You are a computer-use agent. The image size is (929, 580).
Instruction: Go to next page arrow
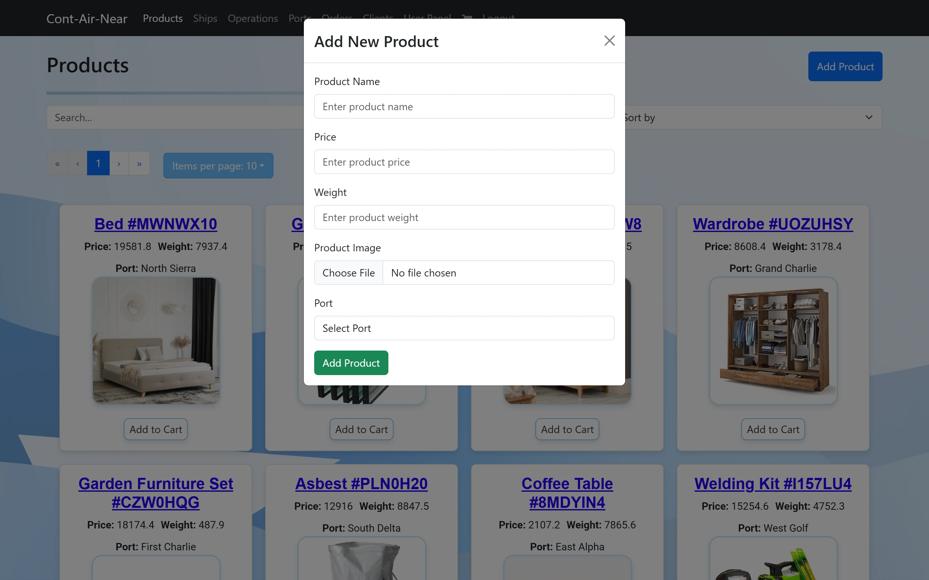click(x=119, y=163)
